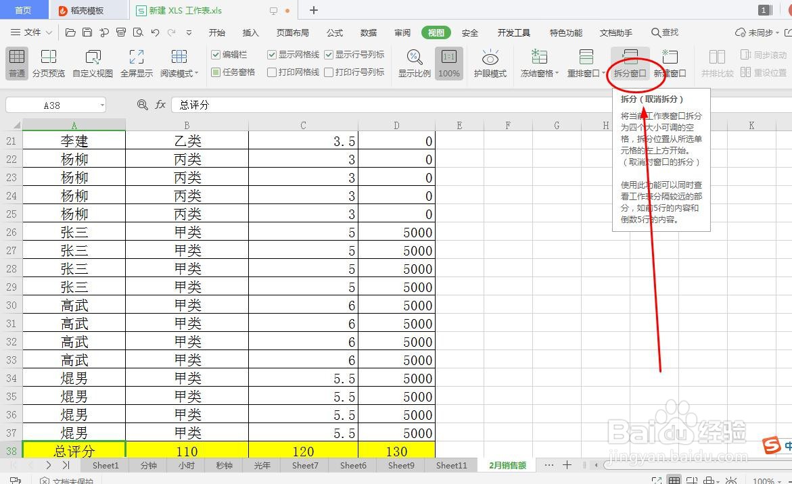The image size is (792, 484).
Task: Toggle the 任务窗格 checkbox
Action: 216,72
